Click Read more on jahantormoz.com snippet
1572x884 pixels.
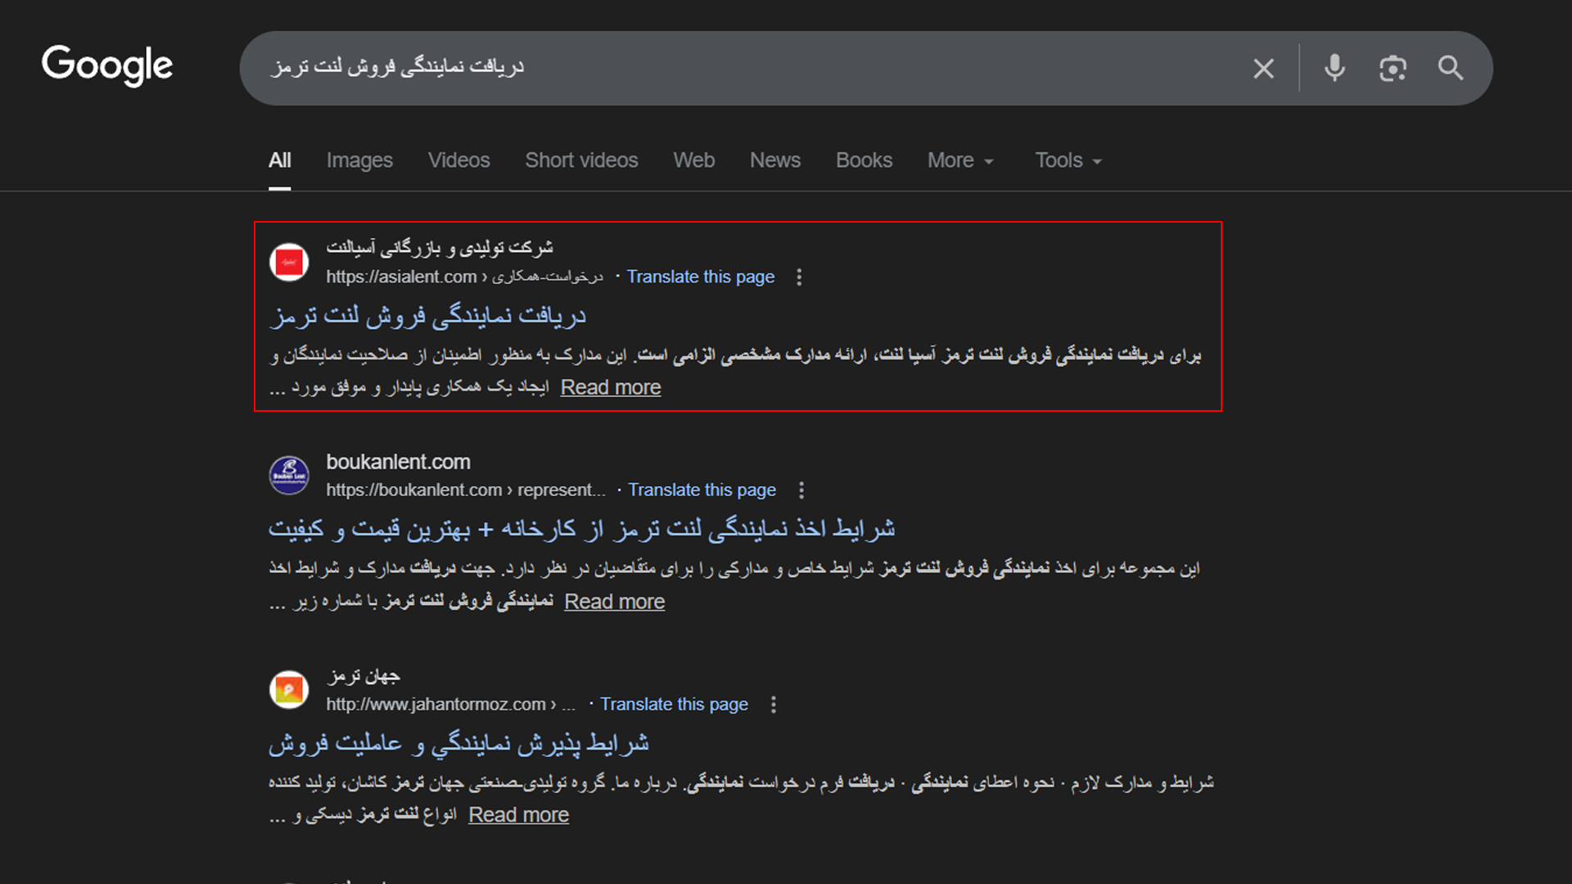click(518, 815)
